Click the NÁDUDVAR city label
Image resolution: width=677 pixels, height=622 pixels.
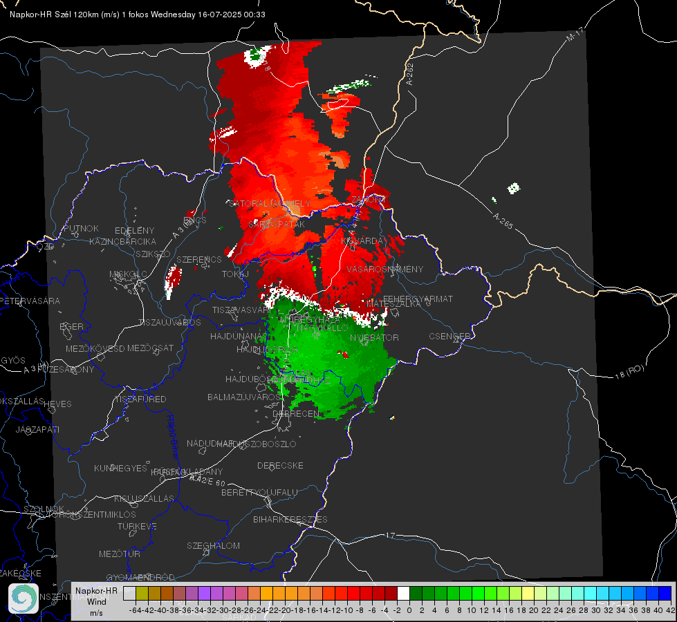tap(210, 444)
